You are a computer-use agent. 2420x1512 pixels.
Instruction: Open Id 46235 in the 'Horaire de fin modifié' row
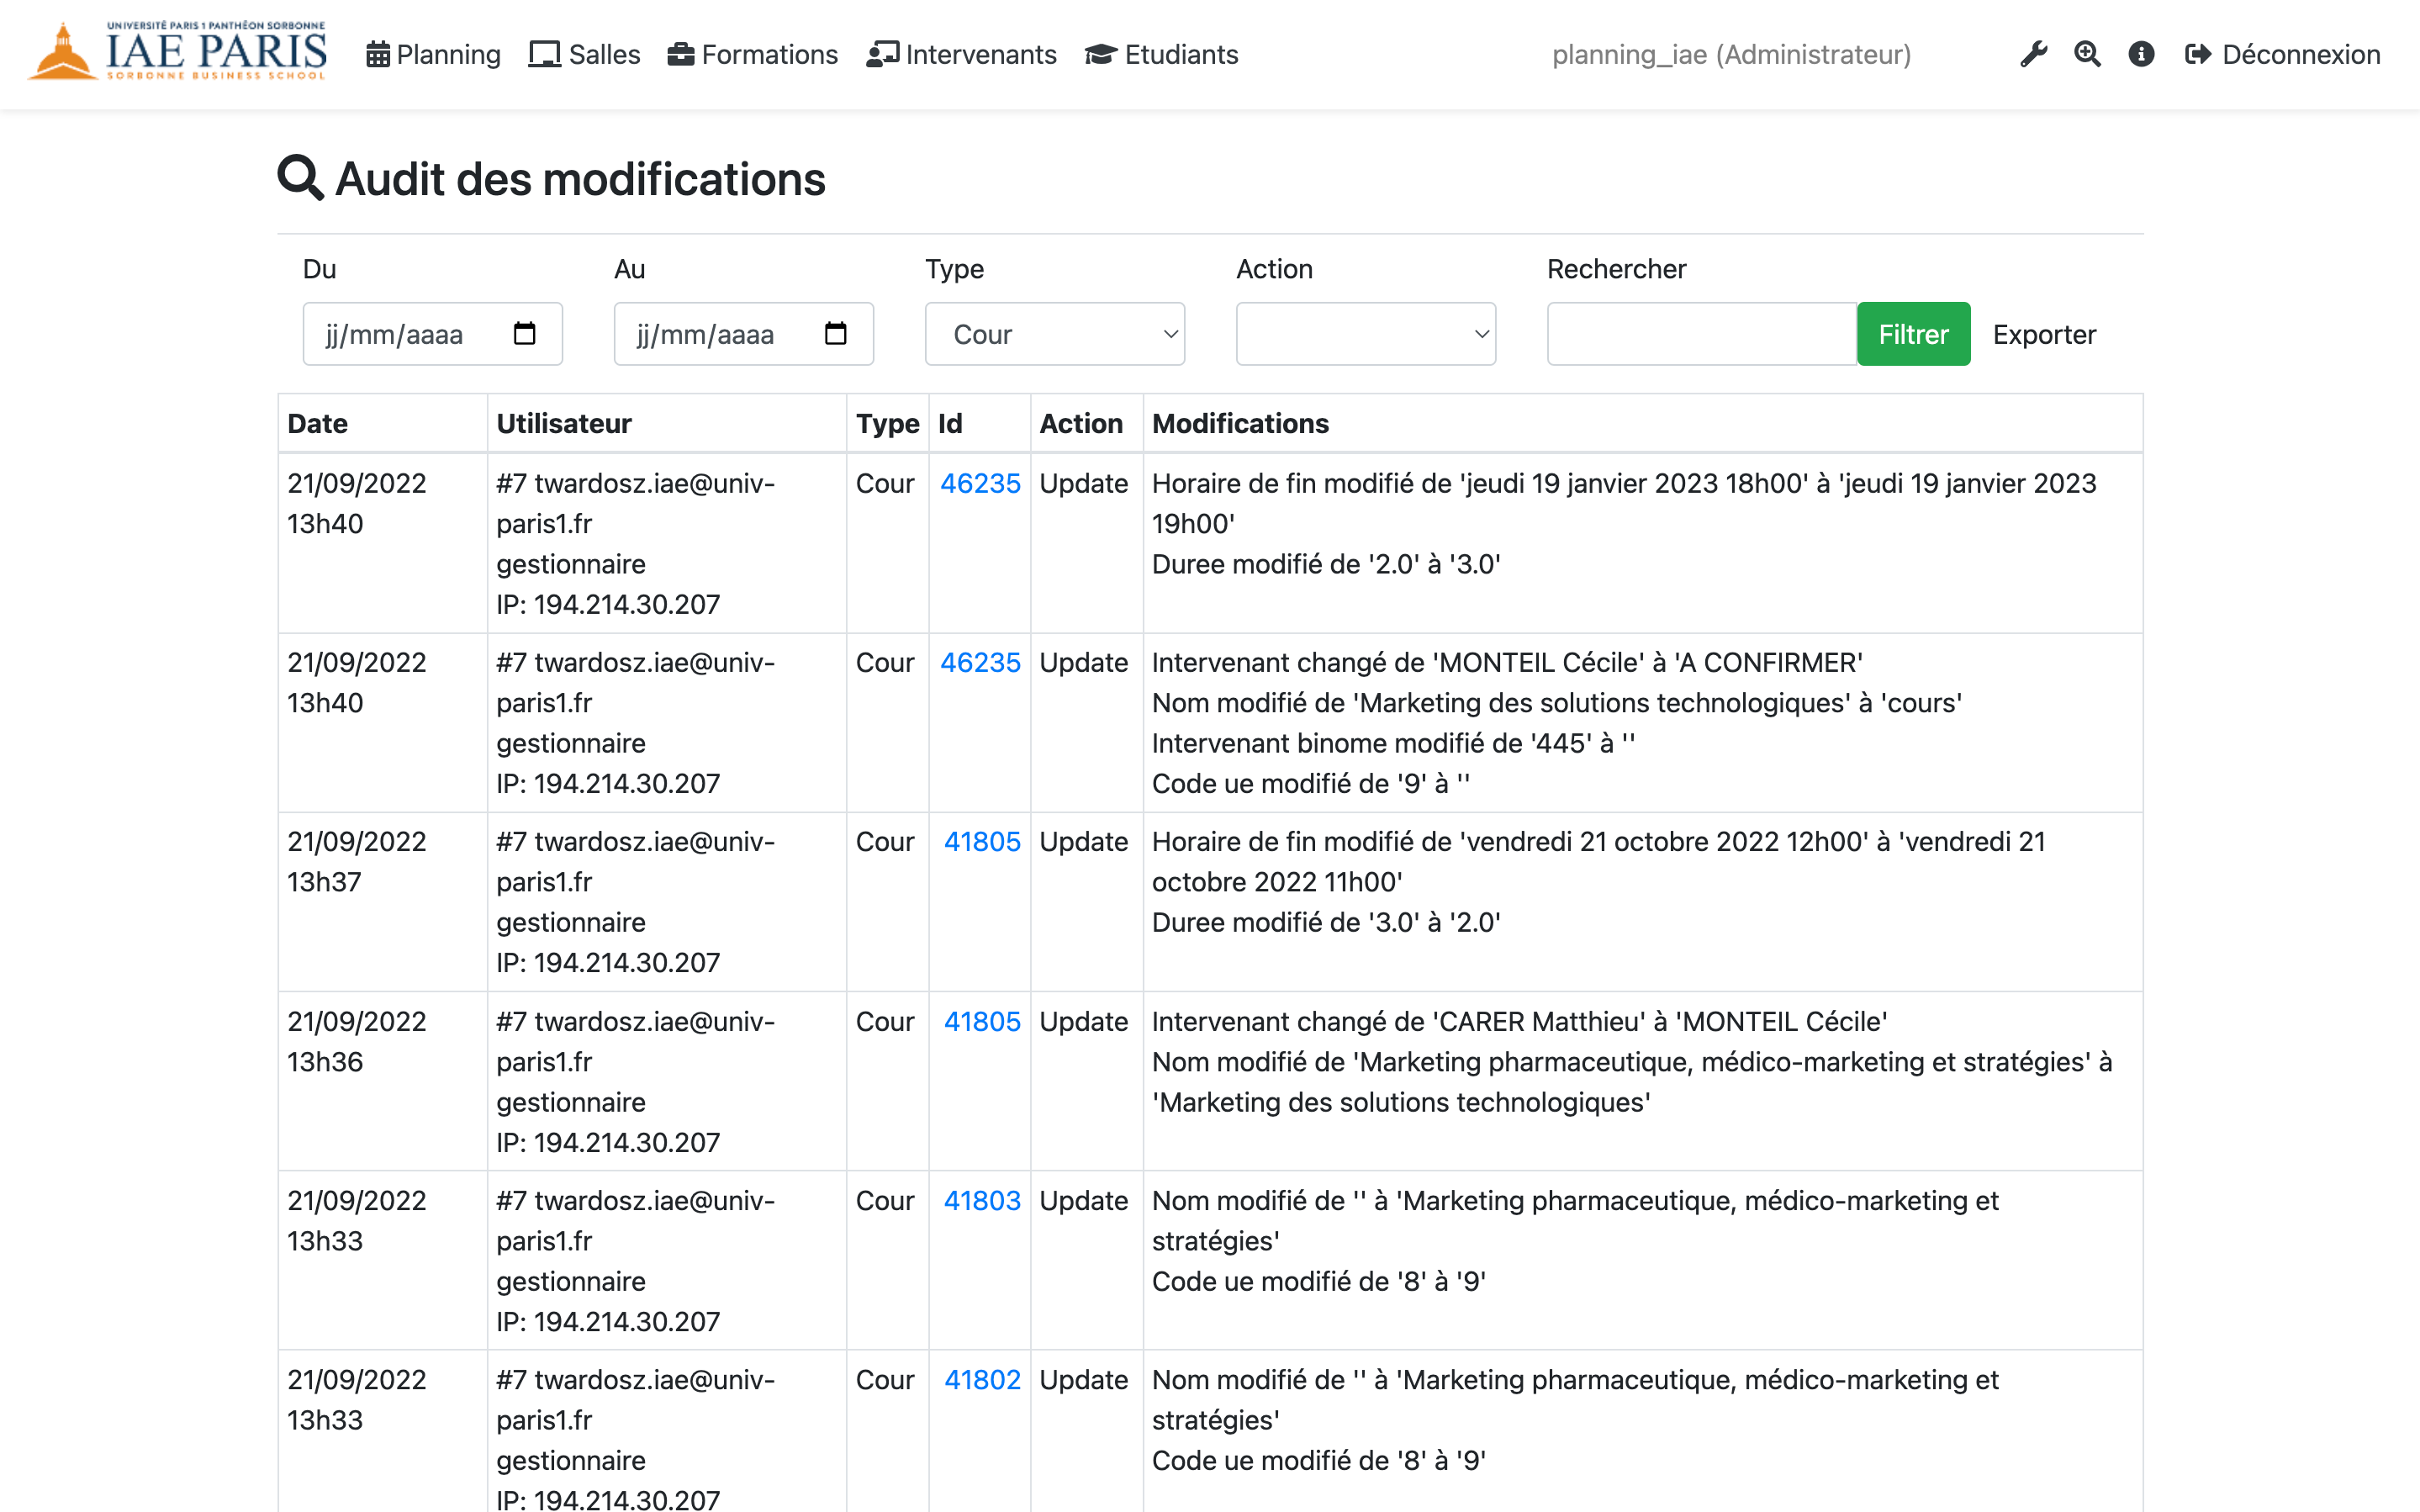pyautogui.click(x=980, y=483)
